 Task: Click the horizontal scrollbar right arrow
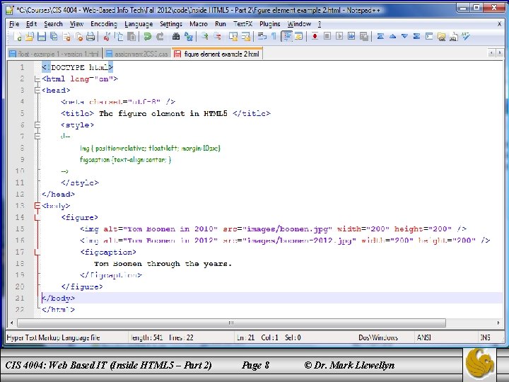[x=498, y=323]
